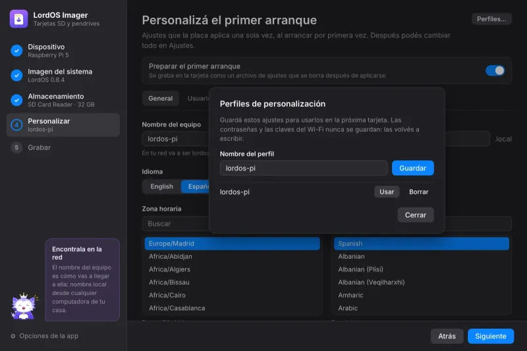Open the Dispositivo step in the sidebar
The width and height of the screenshot is (527, 351).
tap(63, 51)
